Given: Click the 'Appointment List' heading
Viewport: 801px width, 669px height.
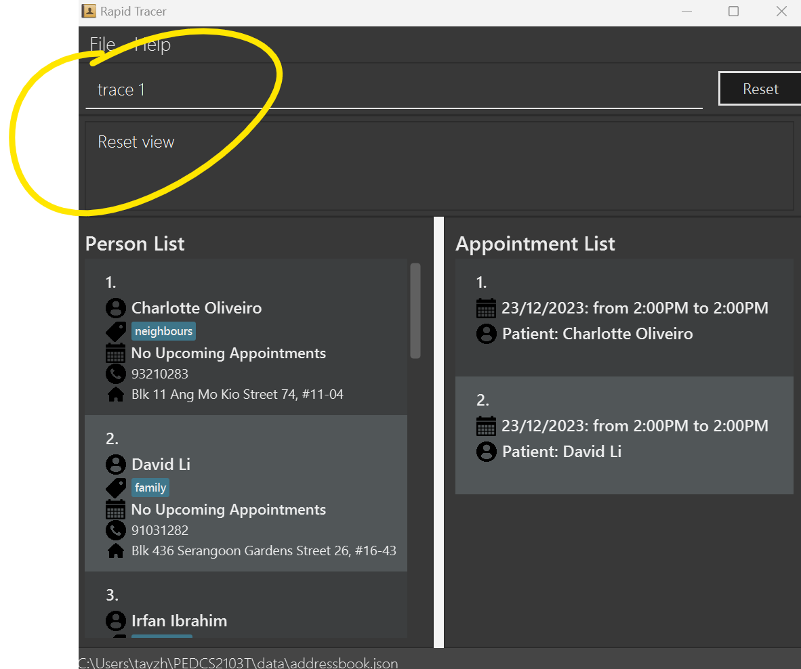Looking at the screenshot, I should [535, 244].
